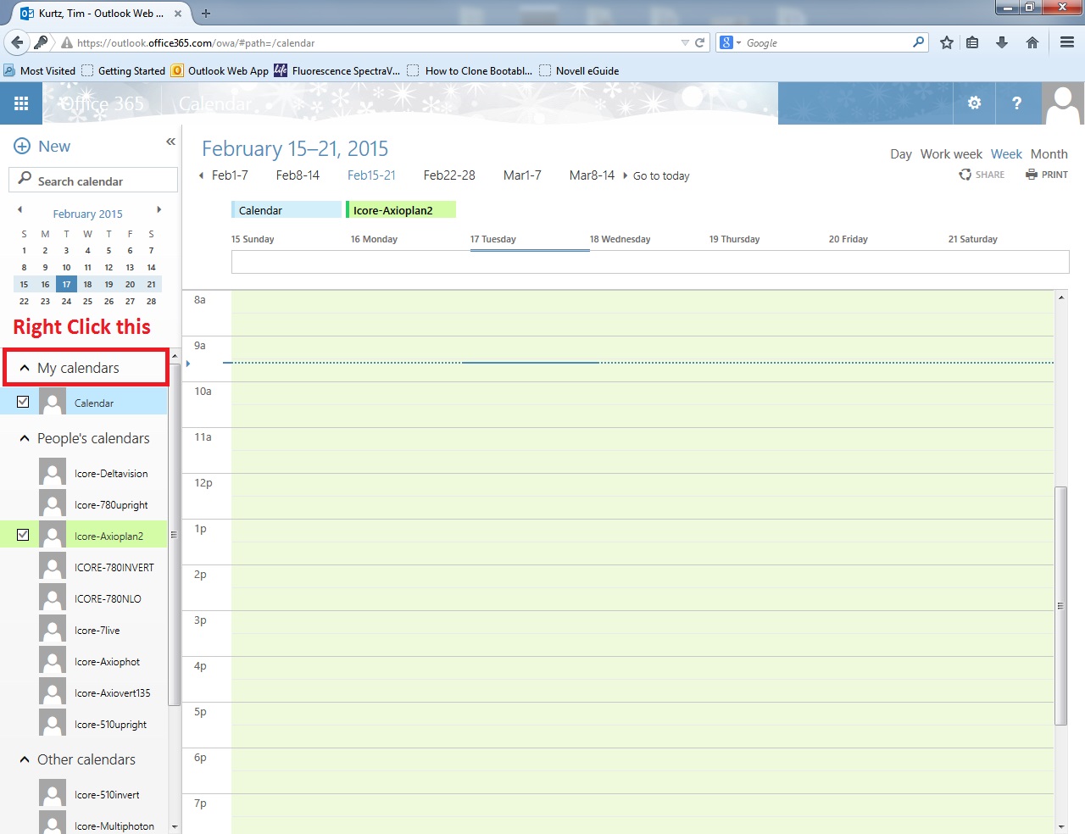Collapse the My calendars section
Screen dimensions: 1085x834
point(25,368)
